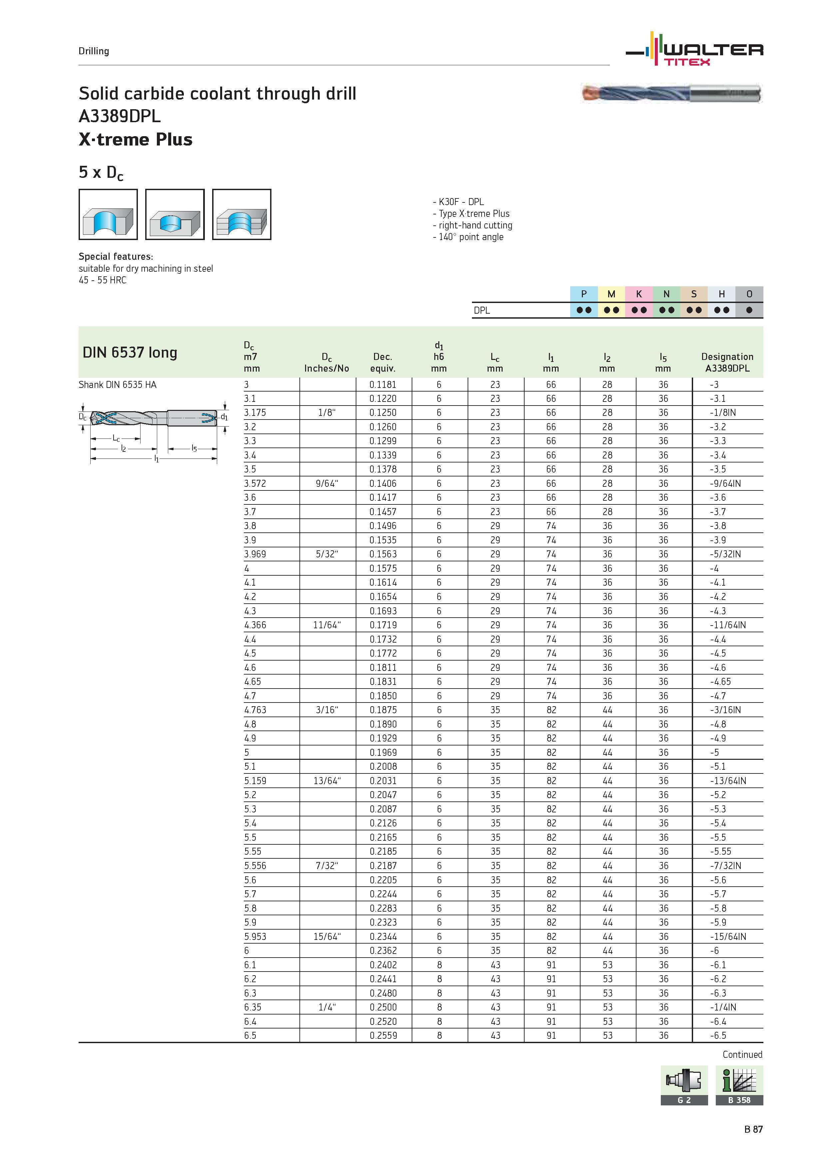Viewport: 826px width, 1168px height.
Task: Click the inch size cell '7/32"'
Action: (x=327, y=865)
